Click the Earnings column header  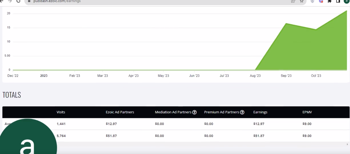[260, 112]
